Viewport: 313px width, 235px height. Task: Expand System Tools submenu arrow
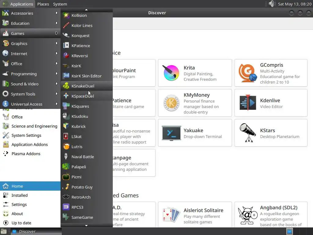point(57,94)
